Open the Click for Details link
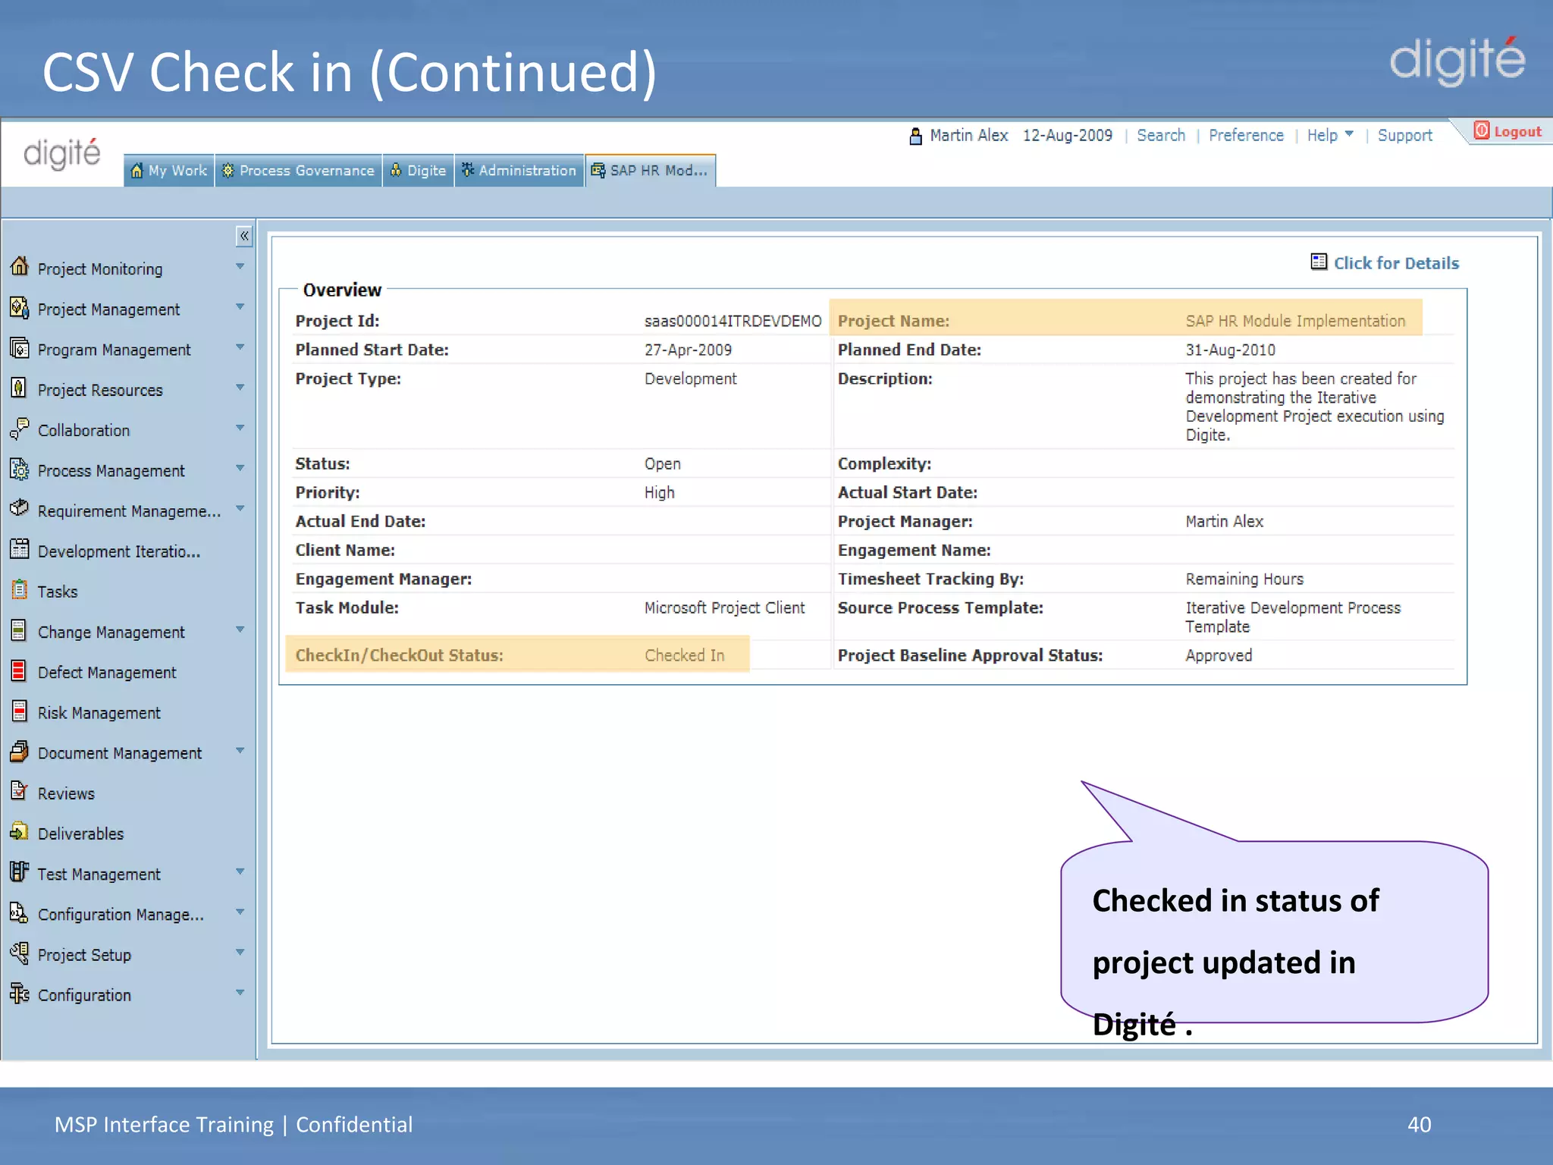 pos(1396,263)
